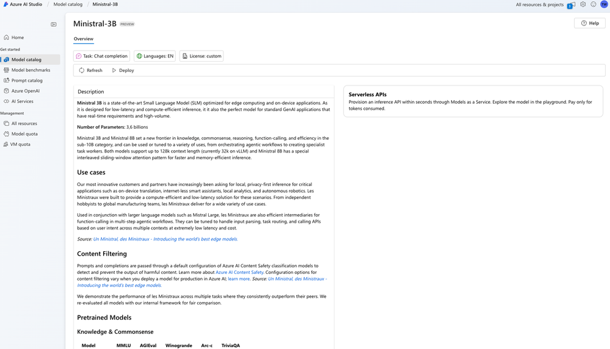Screen dimensions: 610x349
Task: Open All resources under Management
Action: pyautogui.click(x=24, y=124)
